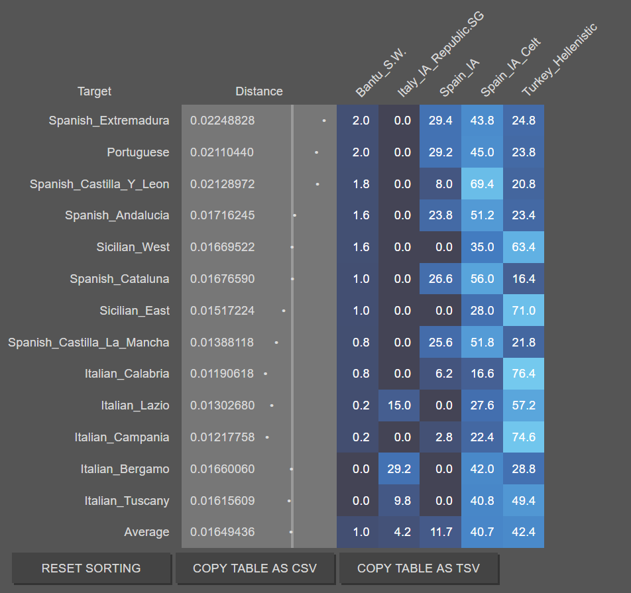The height and width of the screenshot is (593, 631).
Task: Select the Portuguese target row label
Action: pyautogui.click(x=138, y=152)
